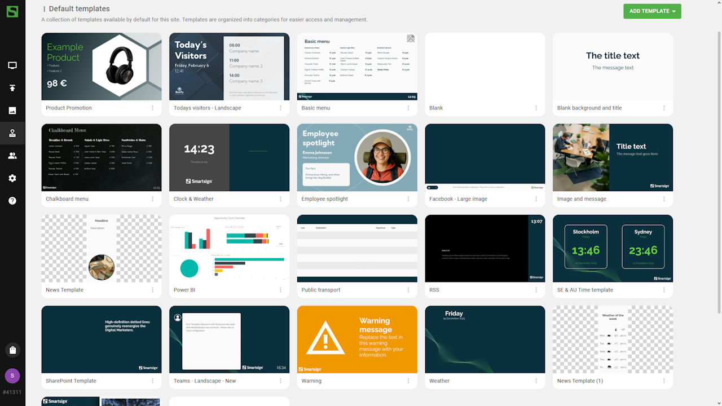Image resolution: width=722 pixels, height=406 pixels.
Task: Open the SE & AU Time template thumbnail
Action: [x=613, y=248]
